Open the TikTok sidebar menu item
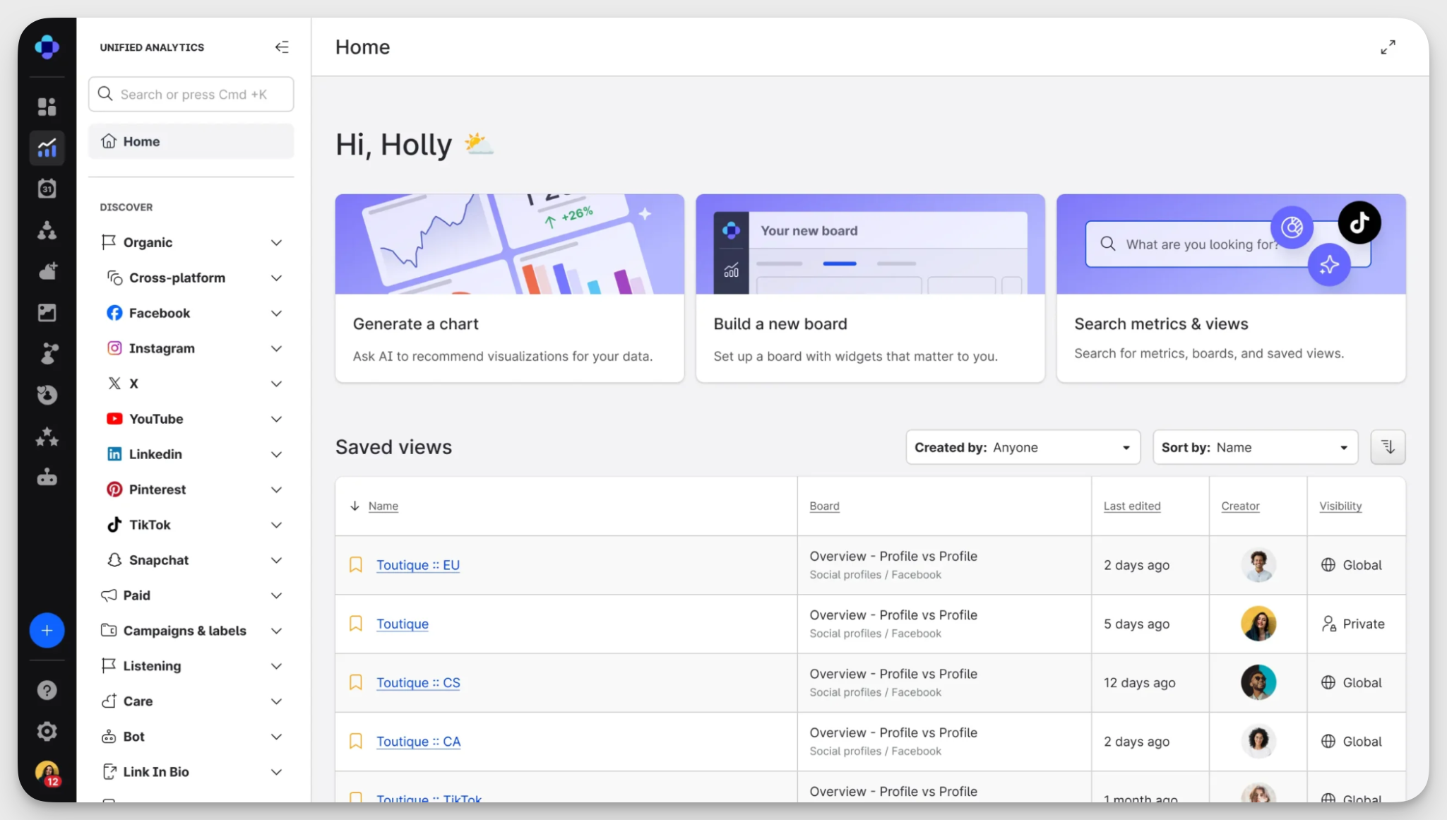 coord(150,525)
